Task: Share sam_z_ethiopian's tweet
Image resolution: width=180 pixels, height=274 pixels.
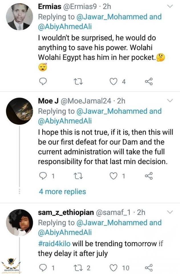Action: [149, 267]
